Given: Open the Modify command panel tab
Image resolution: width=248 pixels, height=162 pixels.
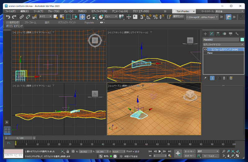Looking at the screenshot, I should pos(212,34).
